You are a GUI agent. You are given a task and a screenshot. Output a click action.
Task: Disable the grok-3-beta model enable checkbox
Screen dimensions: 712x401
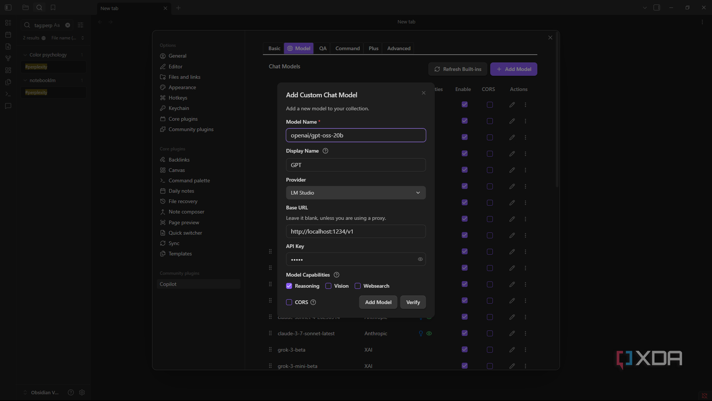coord(465,350)
